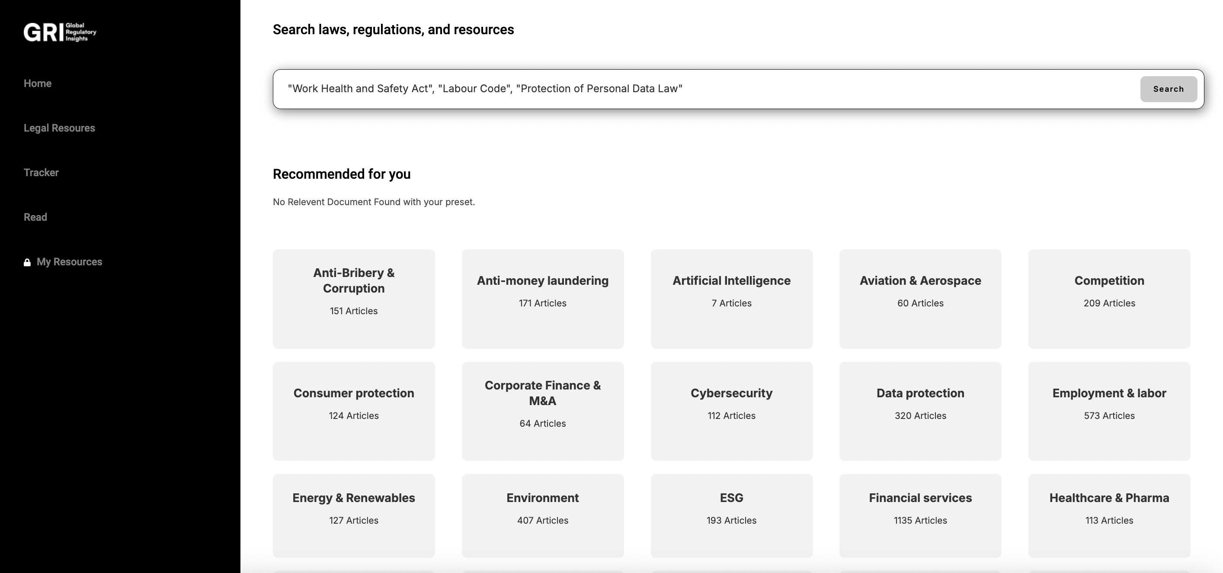The image size is (1223, 573).
Task: Open the Competition category with 209 articles
Action: click(1109, 299)
